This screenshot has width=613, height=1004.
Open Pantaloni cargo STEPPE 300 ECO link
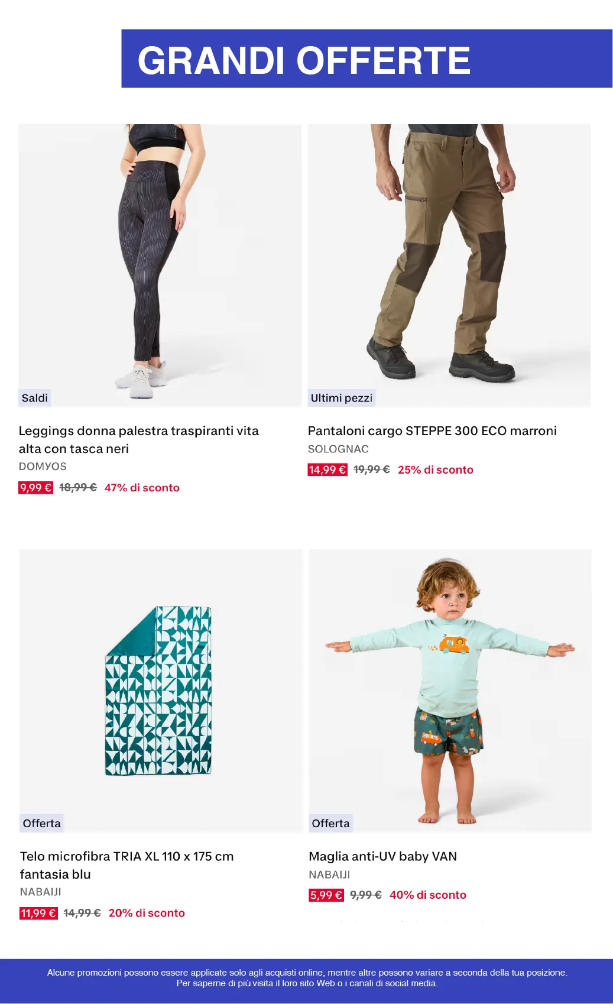point(432,430)
